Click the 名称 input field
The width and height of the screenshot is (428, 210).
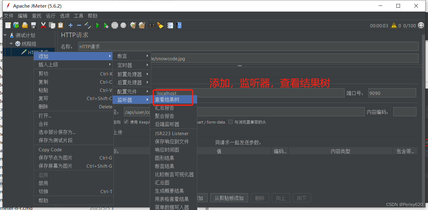click(248, 46)
